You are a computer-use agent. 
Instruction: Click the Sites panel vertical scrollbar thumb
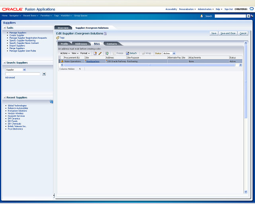pos(246,82)
